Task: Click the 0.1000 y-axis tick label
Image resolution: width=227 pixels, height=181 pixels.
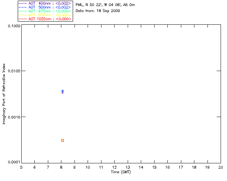Action: (14, 26)
